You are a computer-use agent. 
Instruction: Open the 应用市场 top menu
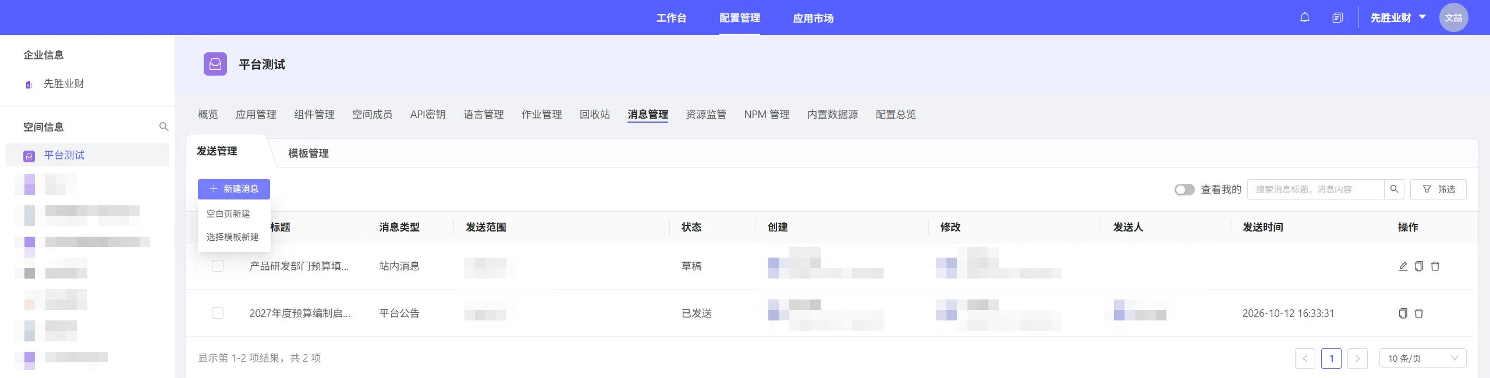[813, 18]
